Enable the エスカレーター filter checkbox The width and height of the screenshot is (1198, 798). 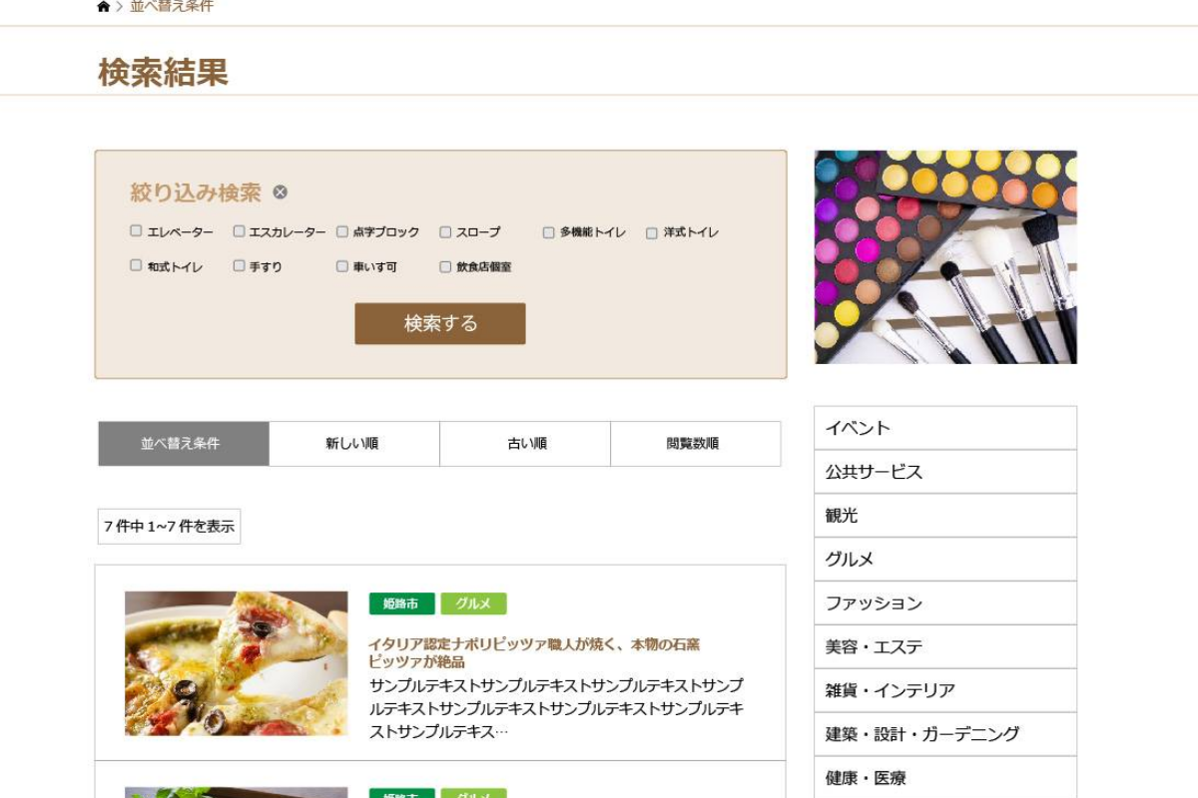(240, 231)
